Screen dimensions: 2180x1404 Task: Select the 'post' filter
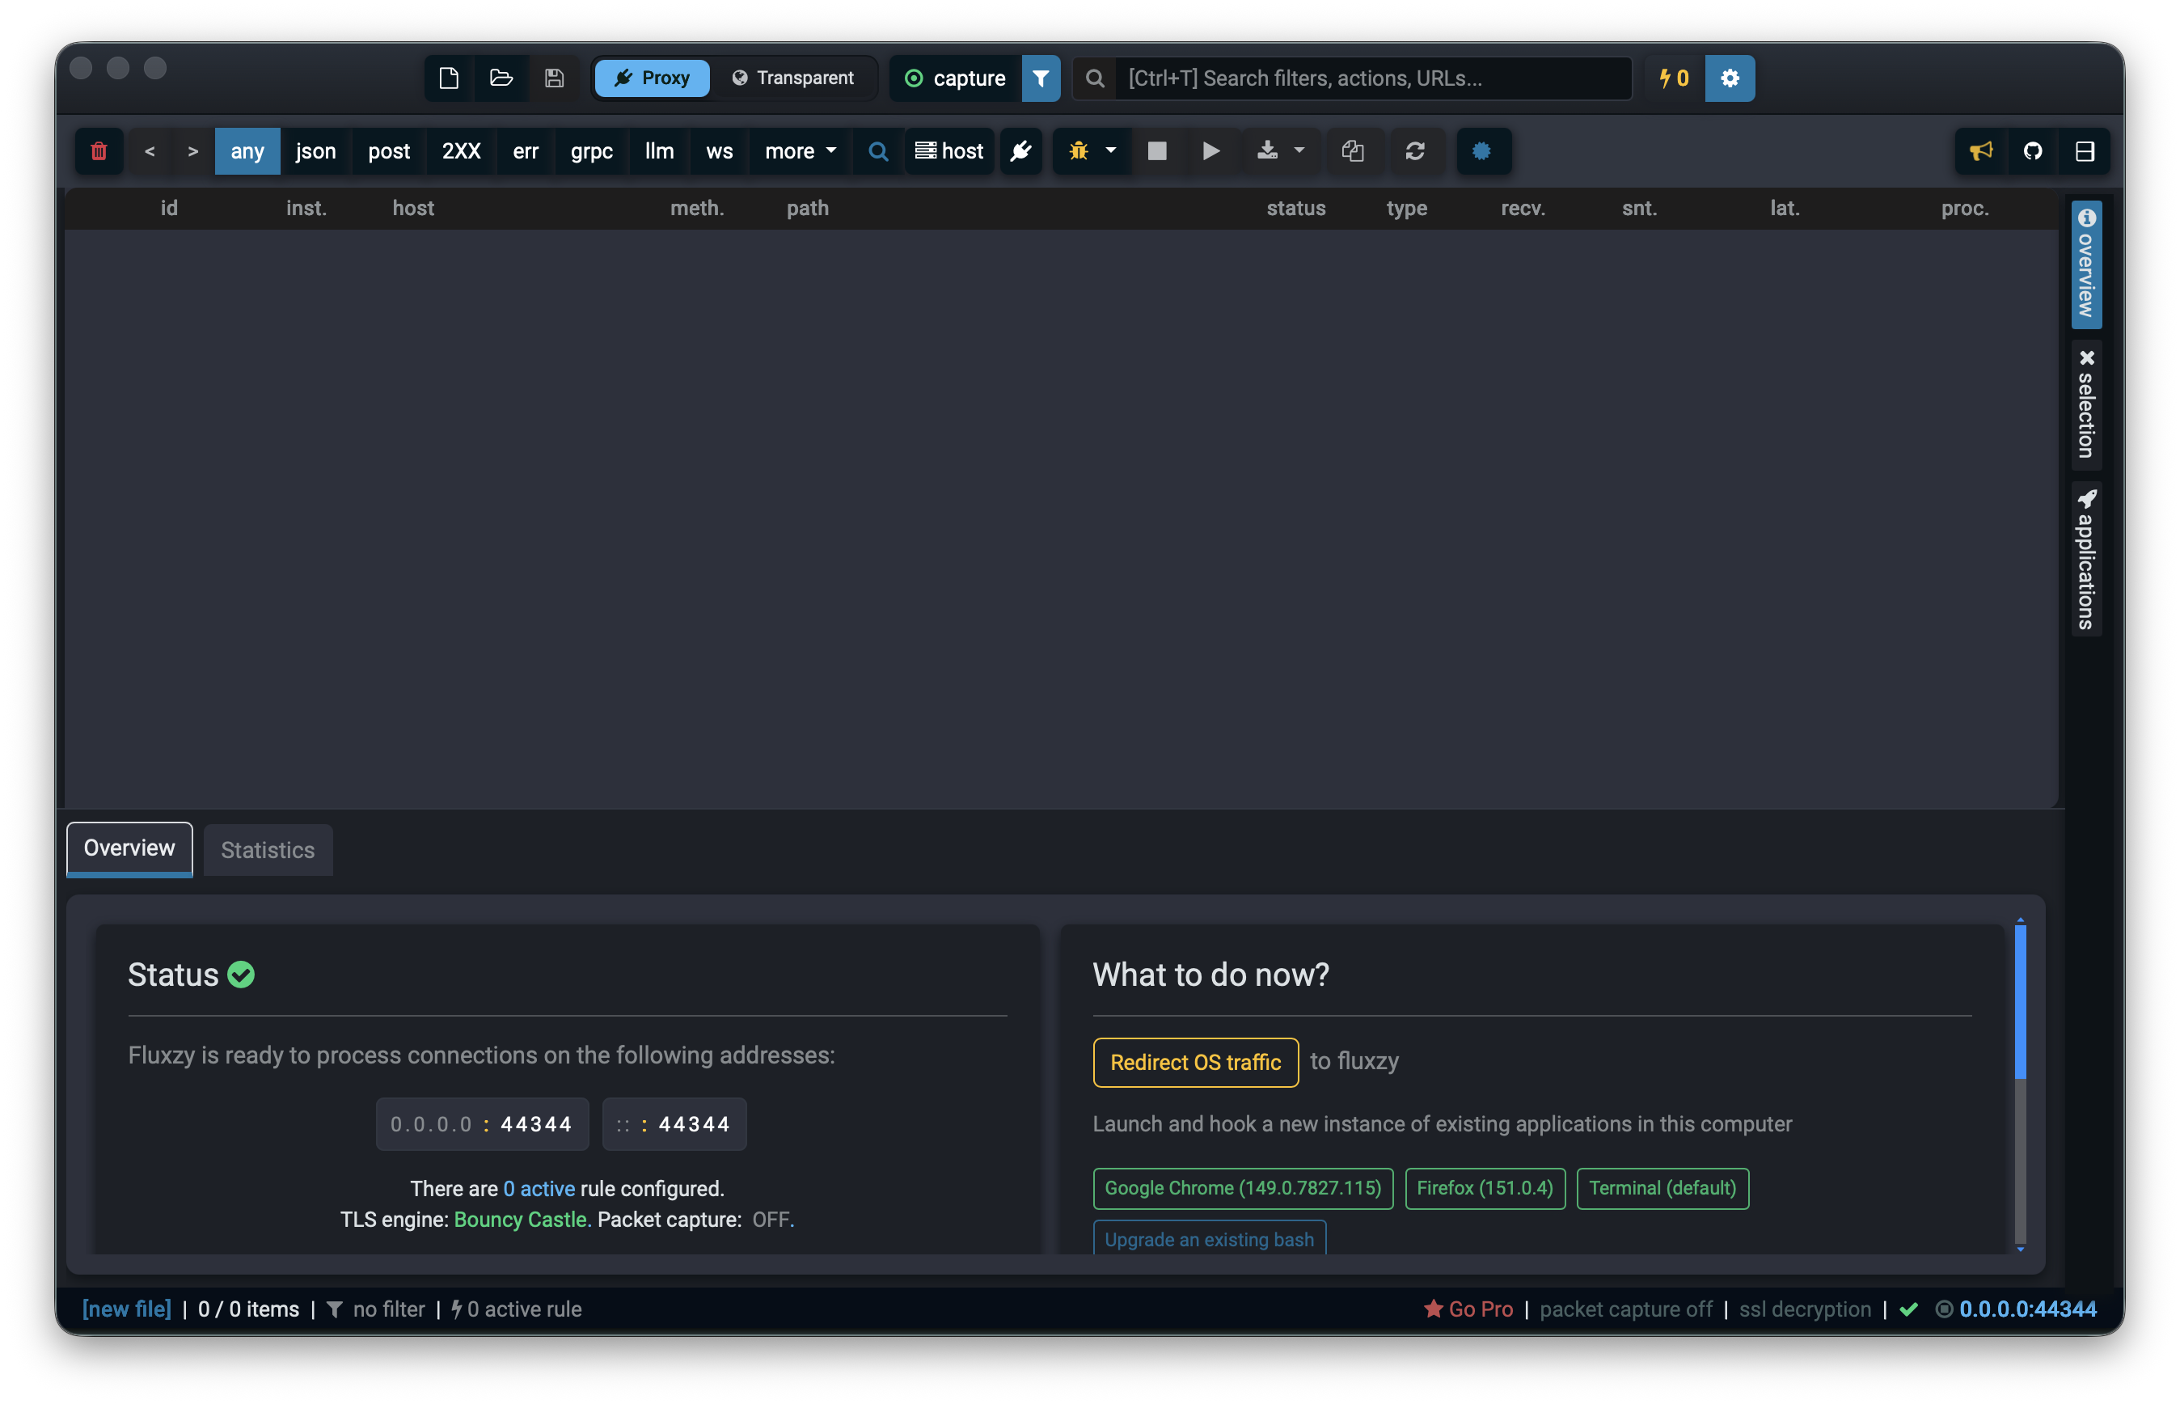389,151
